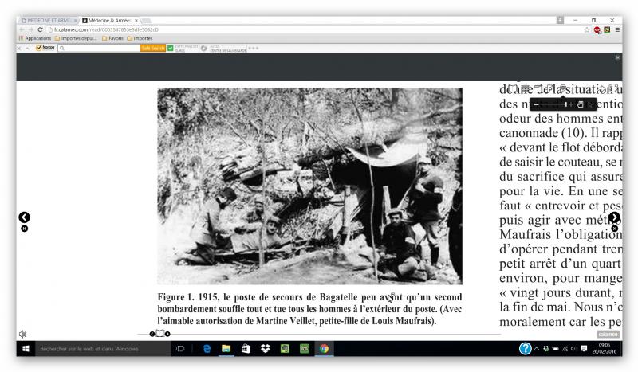638x372 pixels.
Task: Click the orange Safe Search button
Action: coord(153,48)
